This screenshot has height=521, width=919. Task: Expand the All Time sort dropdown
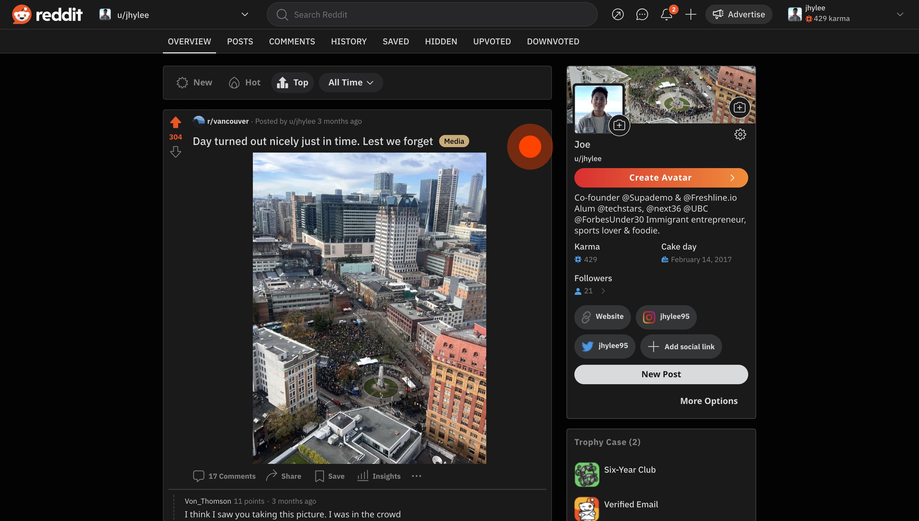tap(351, 83)
